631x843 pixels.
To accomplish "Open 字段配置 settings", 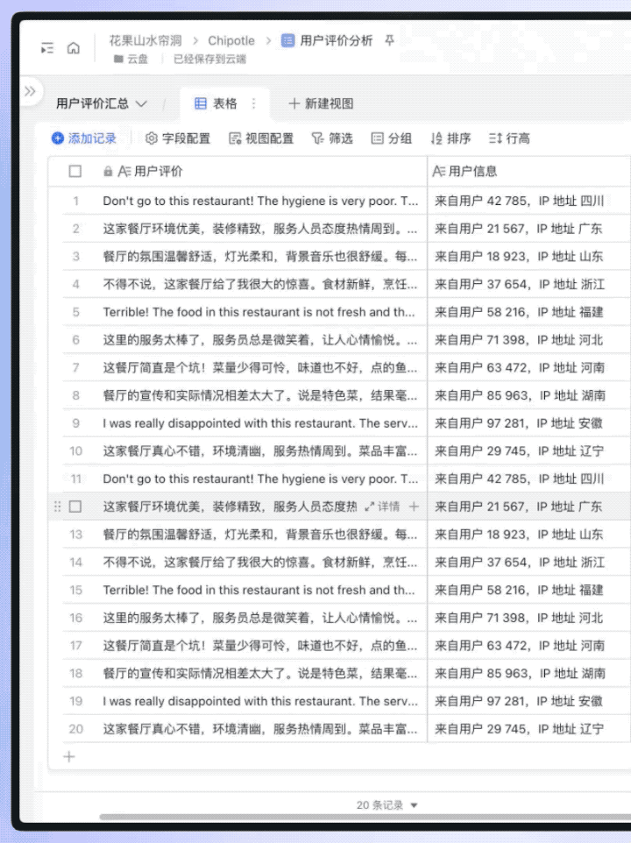I will [178, 138].
